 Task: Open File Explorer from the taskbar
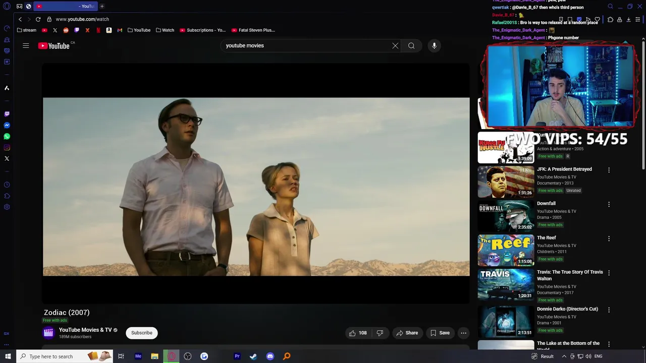coord(154,356)
